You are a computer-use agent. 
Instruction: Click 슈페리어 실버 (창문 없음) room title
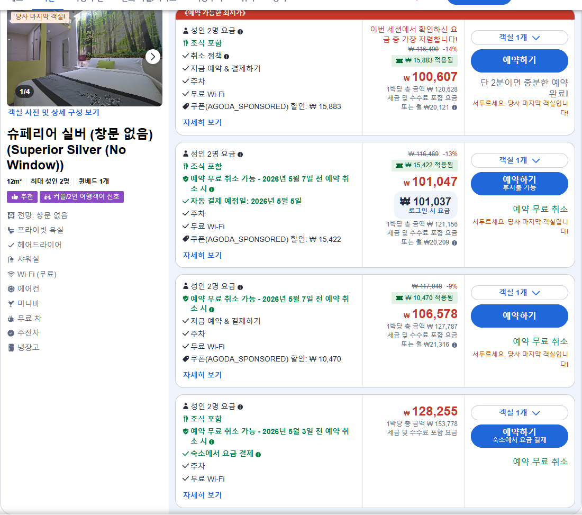tap(80, 149)
